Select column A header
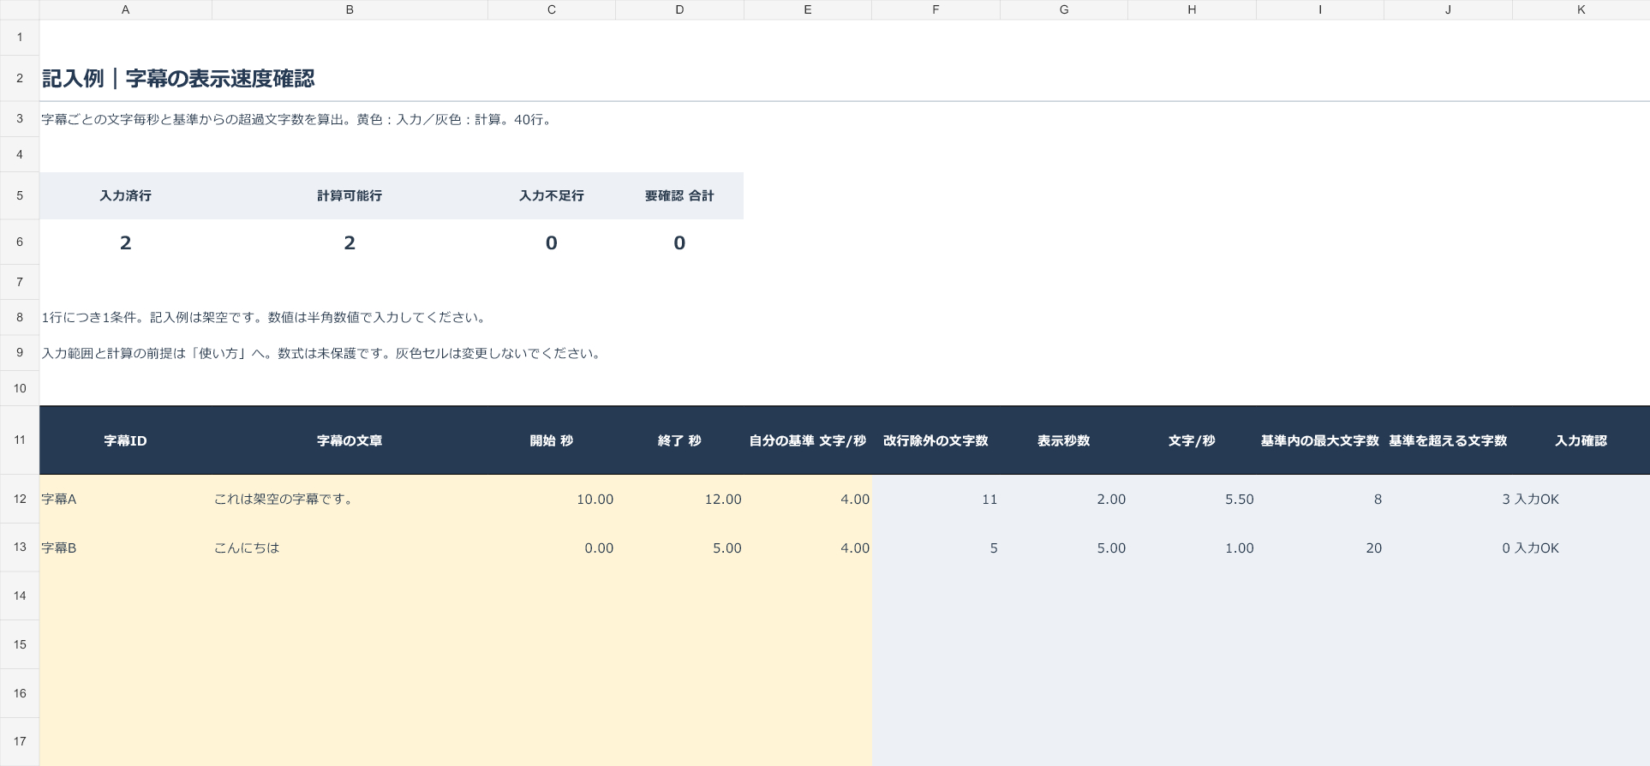The width and height of the screenshot is (1650, 766). click(x=125, y=9)
